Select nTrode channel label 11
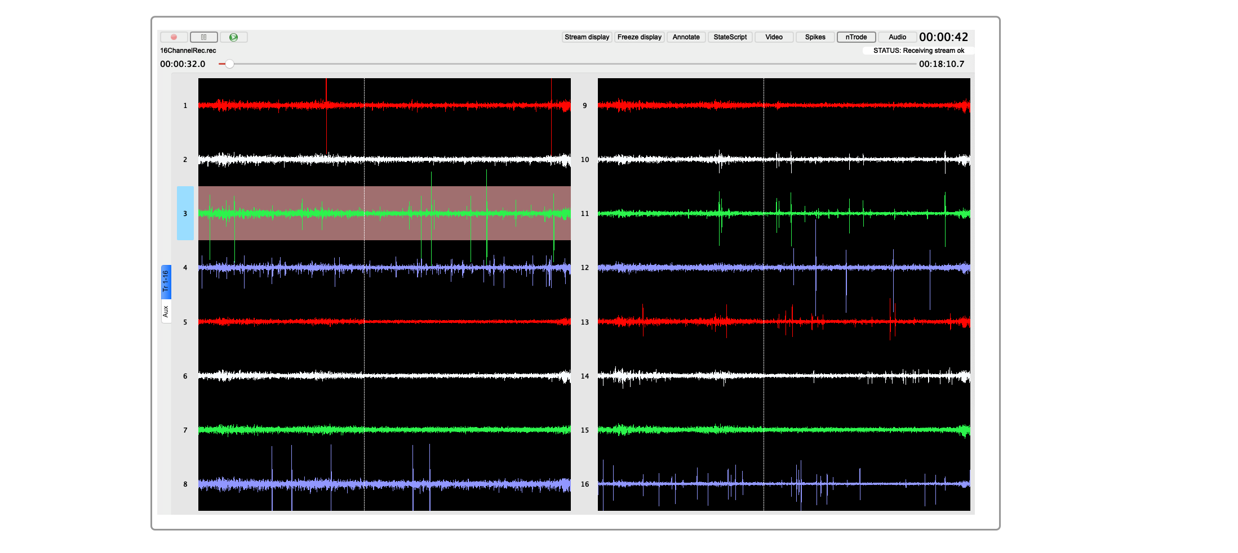The height and width of the screenshot is (553, 1238). 585,213
